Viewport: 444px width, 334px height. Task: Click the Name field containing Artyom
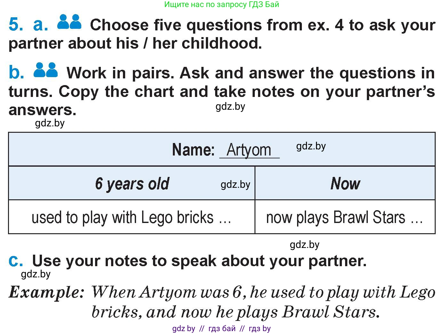pyautogui.click(x=249, y=150)
